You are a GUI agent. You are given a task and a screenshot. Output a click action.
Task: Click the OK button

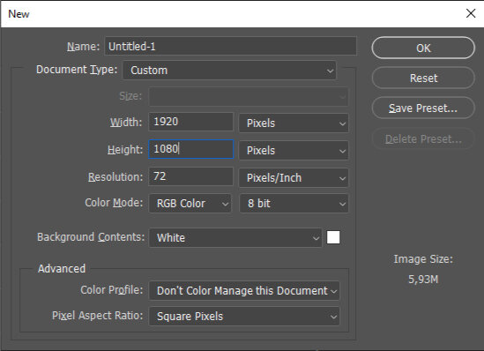point(423,48)
